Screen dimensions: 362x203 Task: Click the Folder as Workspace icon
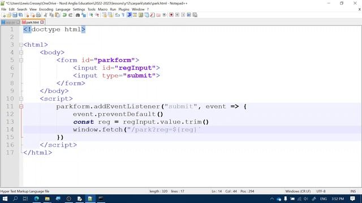(158, 15)
